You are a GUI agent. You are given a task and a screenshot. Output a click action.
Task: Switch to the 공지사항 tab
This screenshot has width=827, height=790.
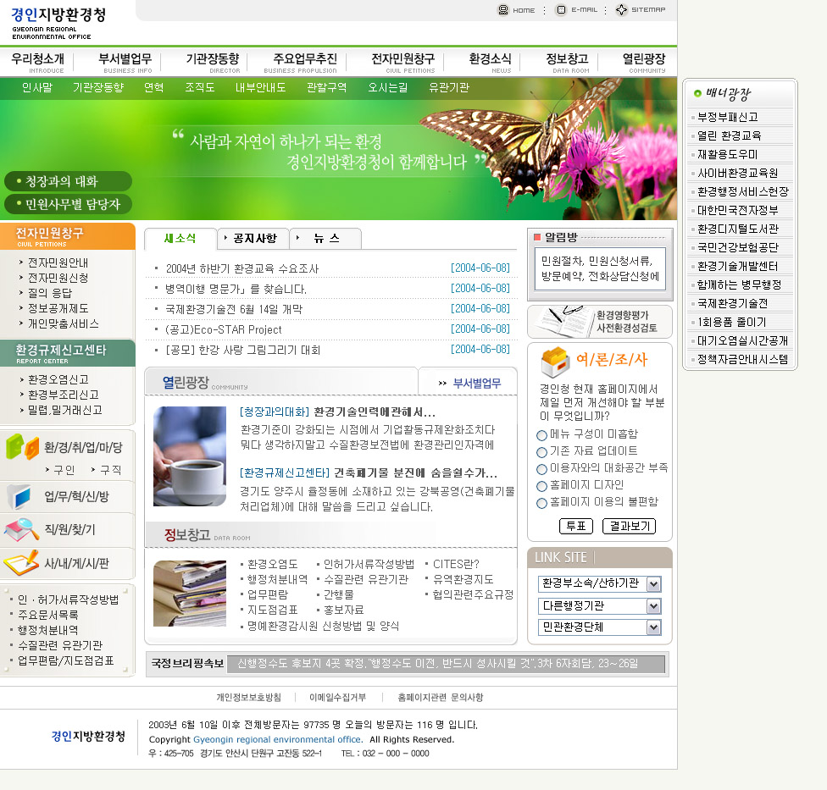pos(254,239)
